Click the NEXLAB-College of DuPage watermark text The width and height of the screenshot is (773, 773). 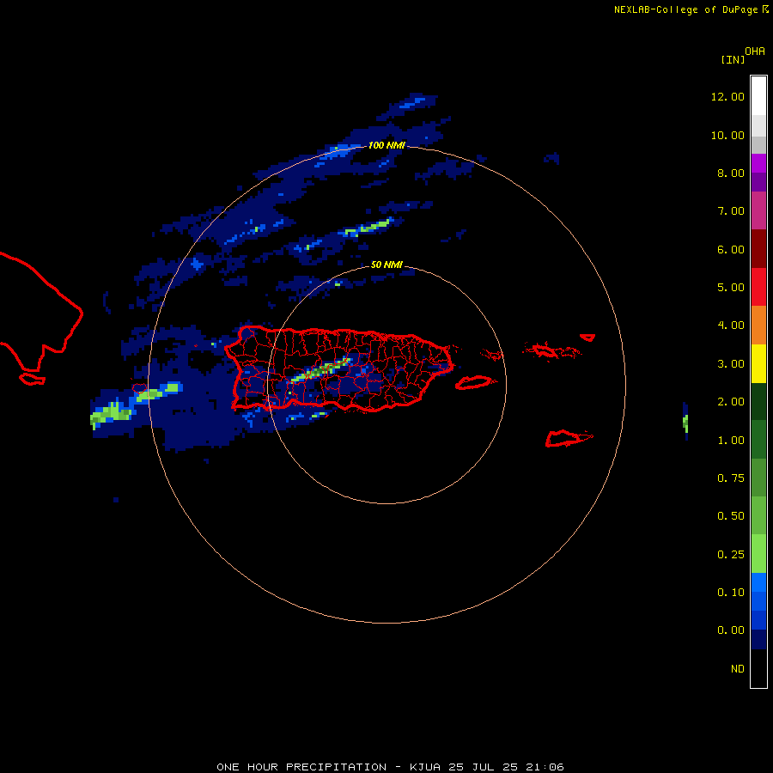click(691, 9)
